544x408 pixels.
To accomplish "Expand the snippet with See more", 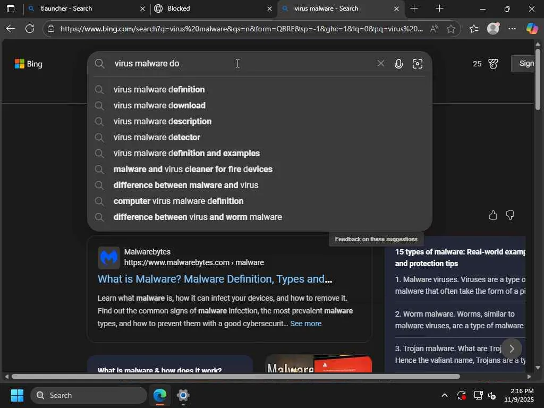I will point(305,324).
